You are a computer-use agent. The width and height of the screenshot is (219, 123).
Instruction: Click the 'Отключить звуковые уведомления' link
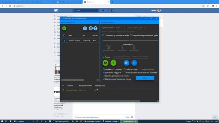tap(87, 117)
